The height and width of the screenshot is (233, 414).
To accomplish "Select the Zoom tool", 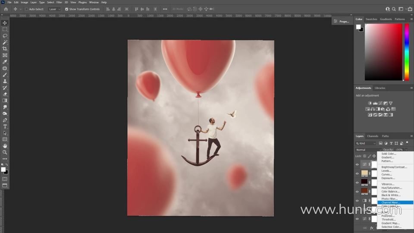I will point(5,152).
